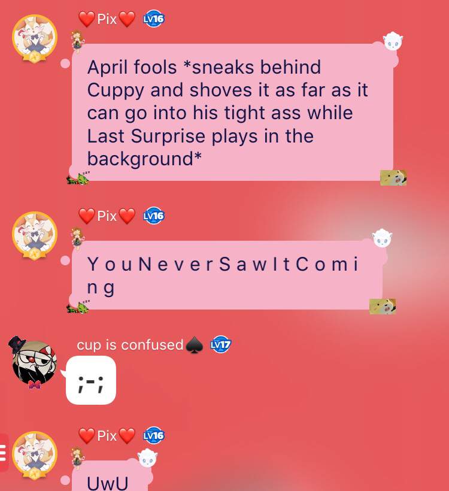
Task: Tap Pix's avatar beside April fools message
Action: (x=35, y=38)
